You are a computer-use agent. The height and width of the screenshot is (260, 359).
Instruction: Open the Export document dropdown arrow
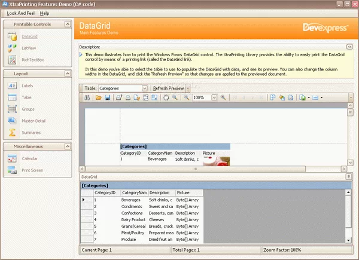tap(309, 97)
